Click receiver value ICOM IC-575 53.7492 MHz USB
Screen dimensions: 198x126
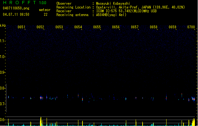point(126,11)
